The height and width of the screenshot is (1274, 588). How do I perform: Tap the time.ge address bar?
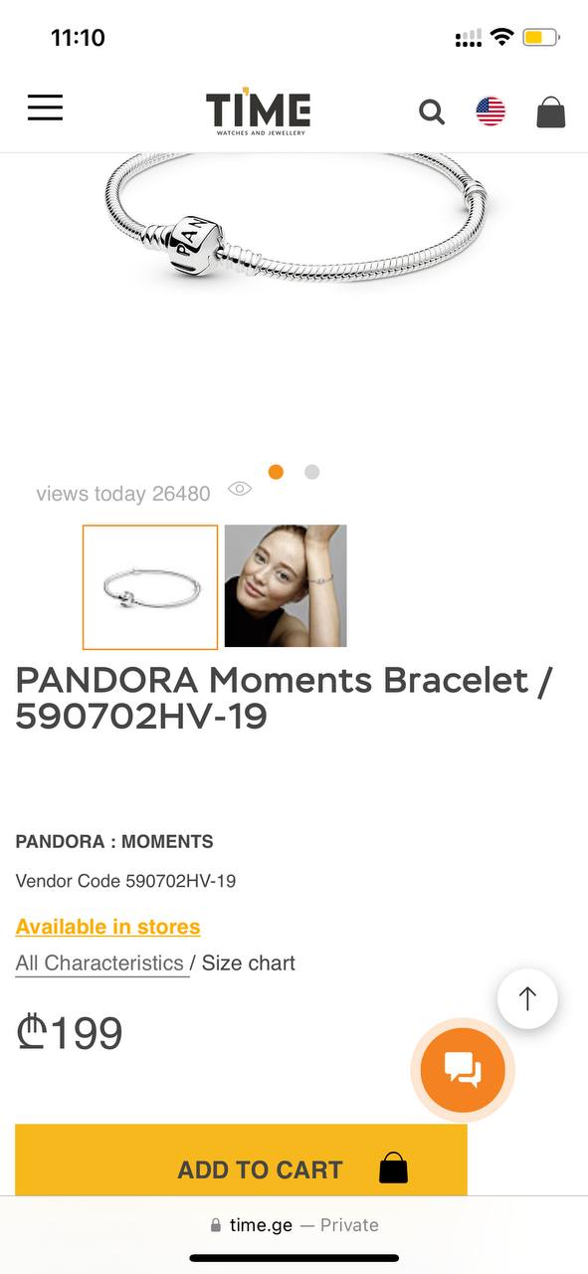tap(294, 1225)
